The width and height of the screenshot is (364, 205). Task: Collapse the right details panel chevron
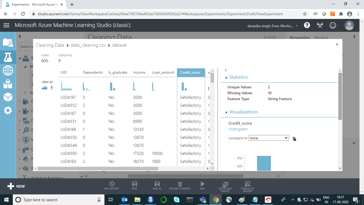pyautogui.click(x=226, y=70)
